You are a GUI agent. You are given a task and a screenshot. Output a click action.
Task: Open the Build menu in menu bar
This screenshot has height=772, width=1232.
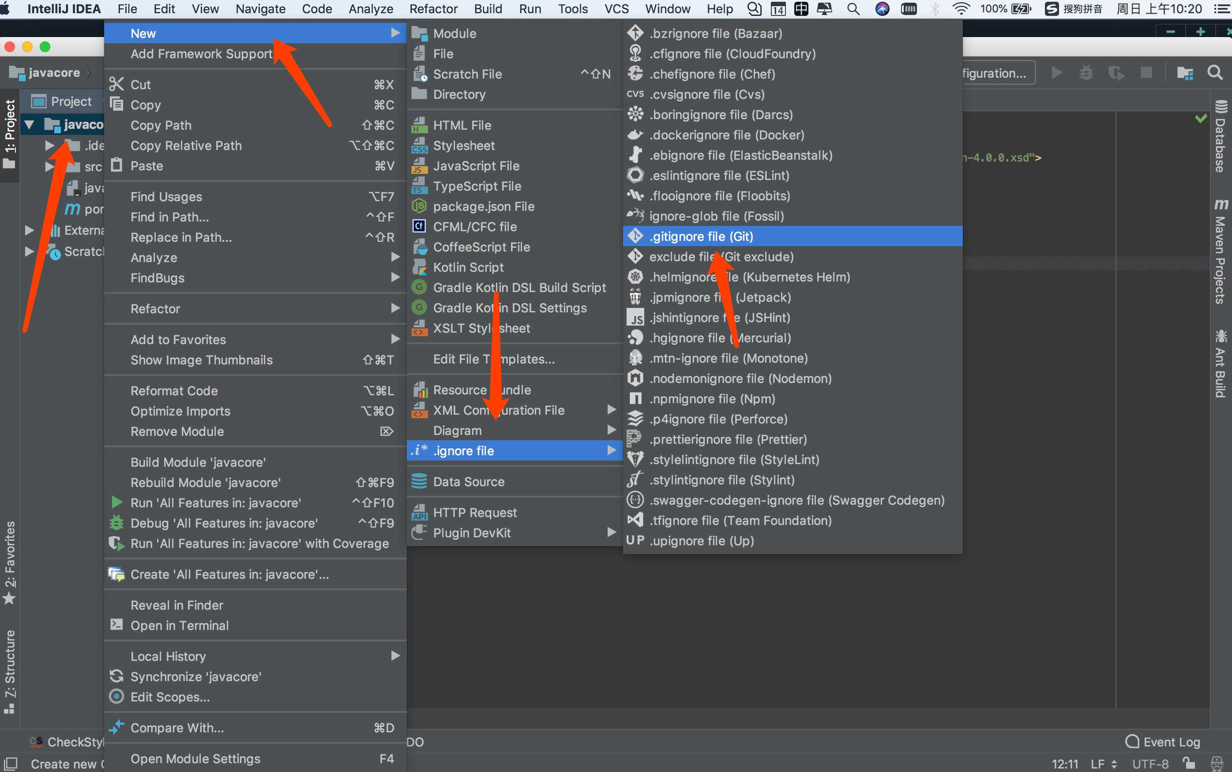point(488,9)
